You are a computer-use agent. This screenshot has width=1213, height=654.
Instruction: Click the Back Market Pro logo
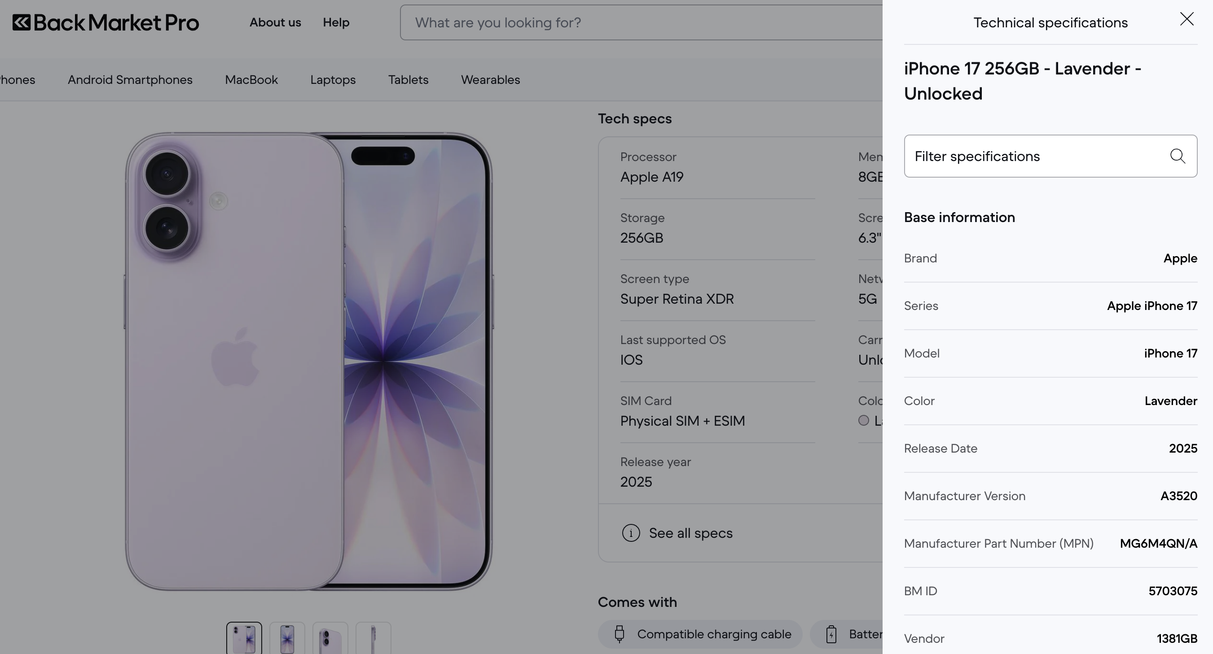[105, 22]
